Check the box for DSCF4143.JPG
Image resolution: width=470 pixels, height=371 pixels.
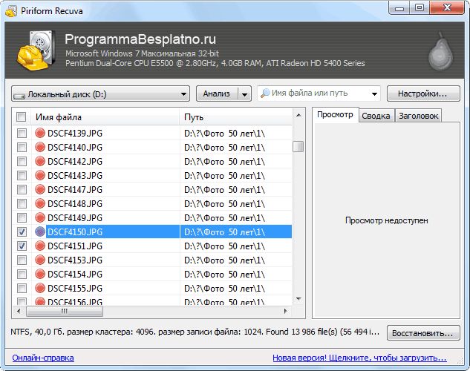point(22,175)
